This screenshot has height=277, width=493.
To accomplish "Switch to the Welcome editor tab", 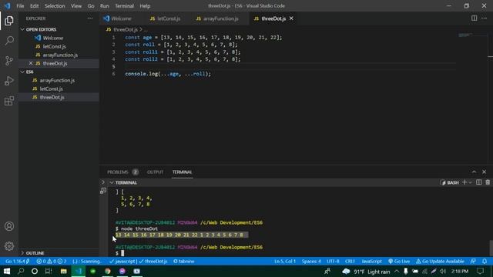I will coord(121,18).
